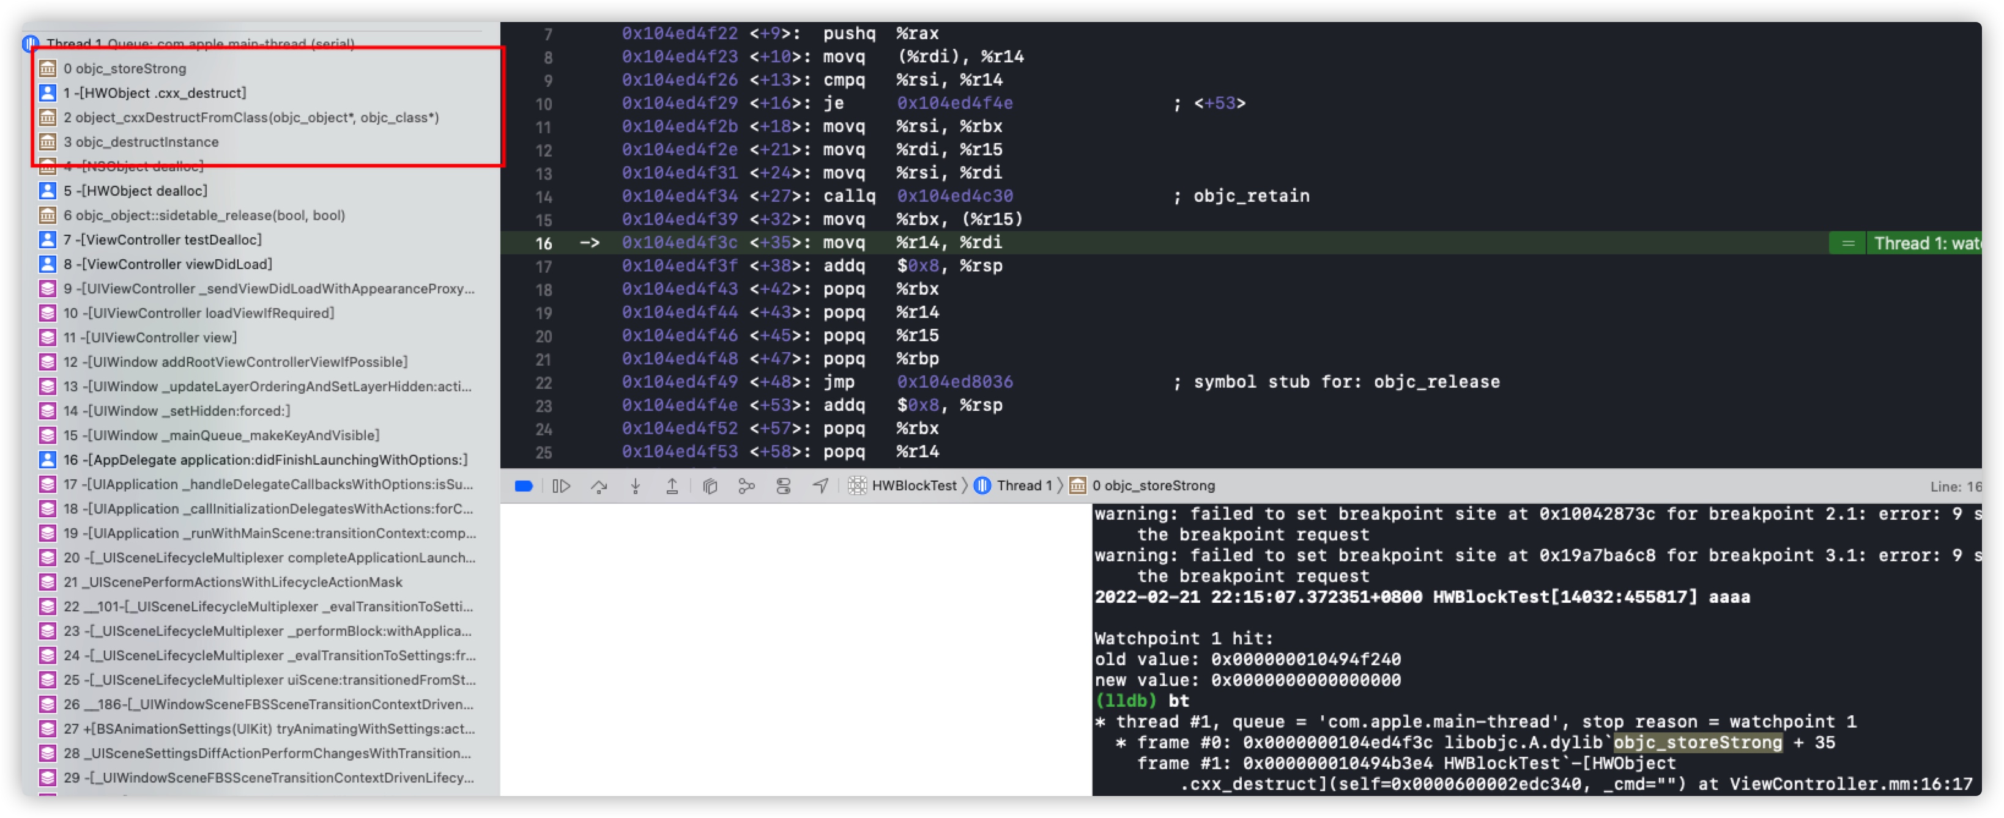2004x818 pixels.
Task: Select HWBlockTest in debug jump bar
Action: coord(902,486)
